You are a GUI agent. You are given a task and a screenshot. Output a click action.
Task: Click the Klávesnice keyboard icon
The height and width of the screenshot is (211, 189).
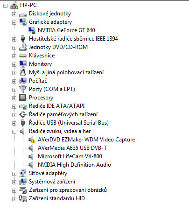pyautogui.click(x=23, y=56)
